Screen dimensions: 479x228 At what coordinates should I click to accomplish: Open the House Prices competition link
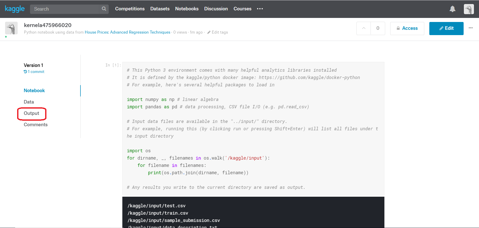pos(127,32)
